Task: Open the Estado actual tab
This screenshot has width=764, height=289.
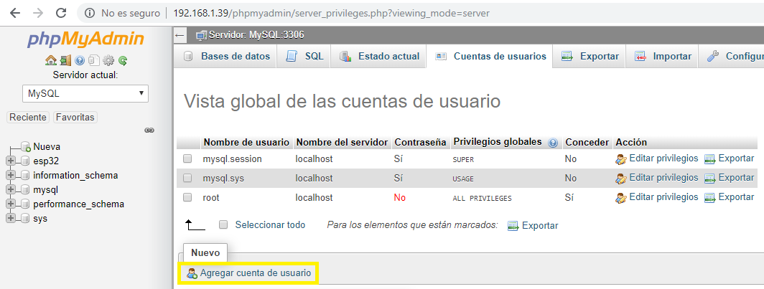Action: click(x=378, y=57)
